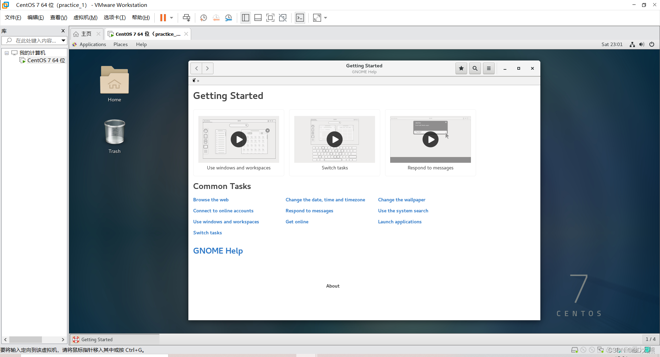The width and height of the screenshot is (660, 357).
Task: Click the volume speaker icon in top bar
Action: click(642, 44)
